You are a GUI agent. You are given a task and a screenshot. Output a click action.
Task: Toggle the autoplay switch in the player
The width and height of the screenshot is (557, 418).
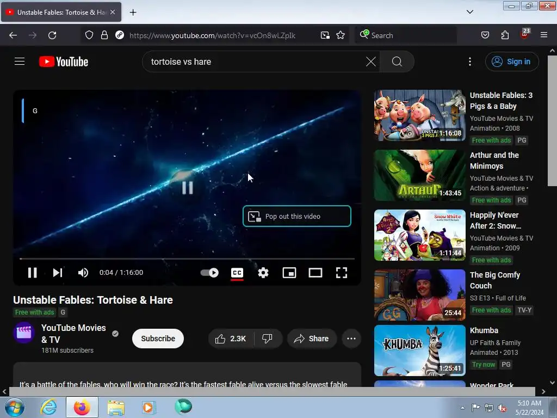pyautogui.click(x=209, y=273)
